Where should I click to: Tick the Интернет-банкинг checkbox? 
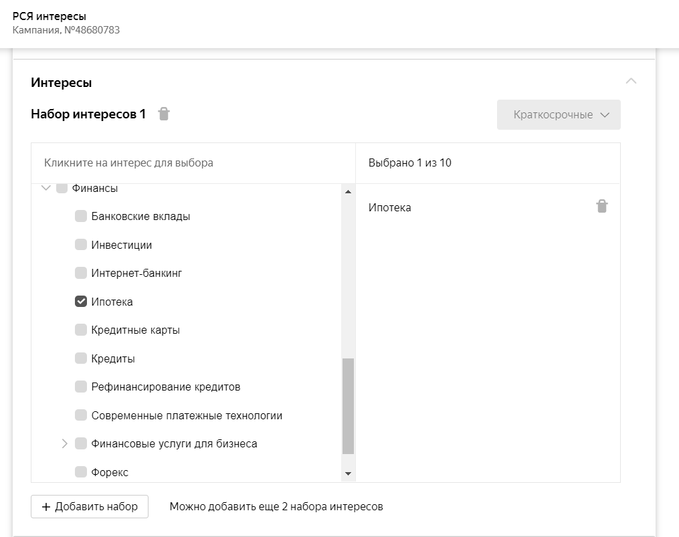81,274
